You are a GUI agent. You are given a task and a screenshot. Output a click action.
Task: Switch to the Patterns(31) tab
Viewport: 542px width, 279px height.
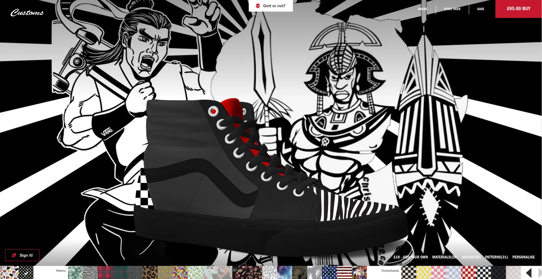(497, 257)
